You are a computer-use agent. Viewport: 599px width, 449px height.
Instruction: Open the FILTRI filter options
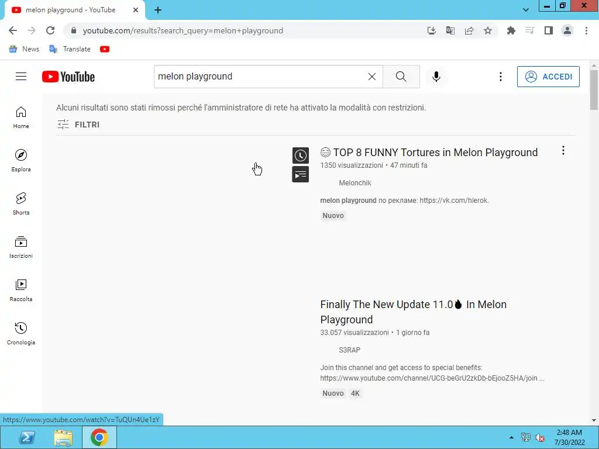[79, 125]
